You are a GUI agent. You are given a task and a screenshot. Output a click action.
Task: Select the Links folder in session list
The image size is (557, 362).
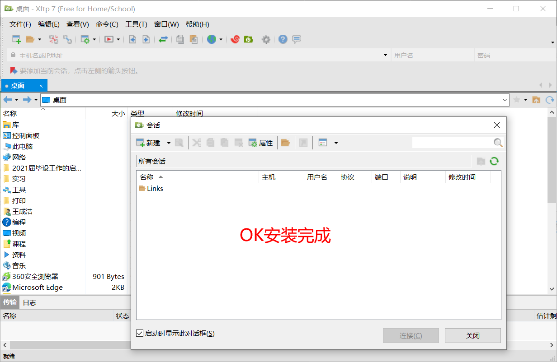pos(151,189)
